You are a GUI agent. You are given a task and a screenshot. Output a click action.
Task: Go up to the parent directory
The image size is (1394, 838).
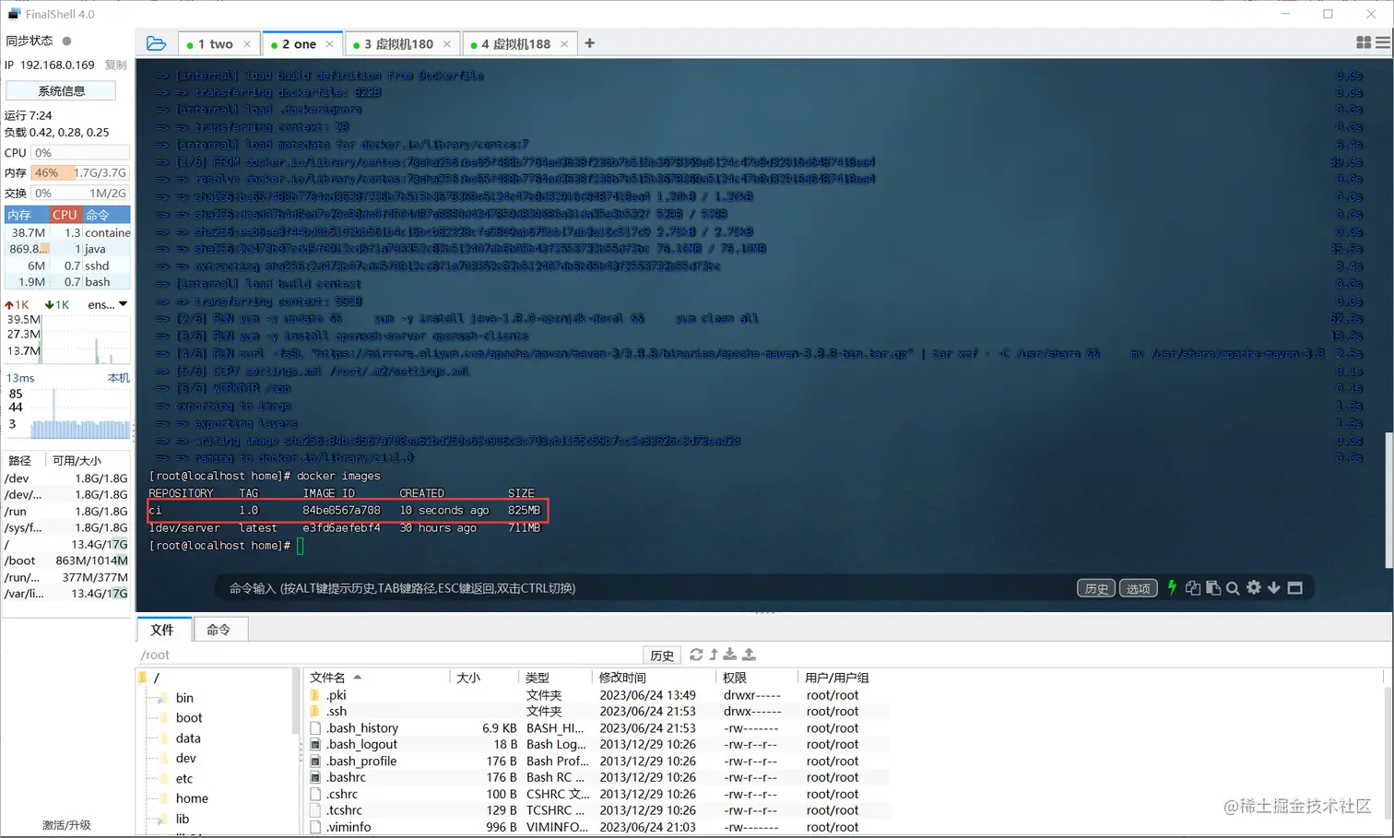pyautogui.click(x=714, y=655)
